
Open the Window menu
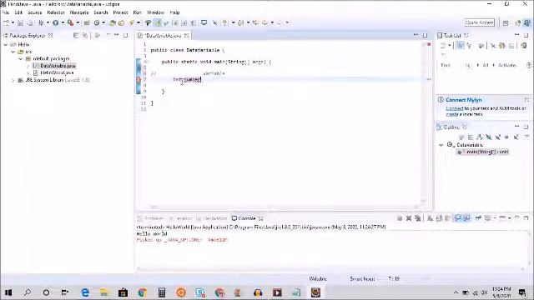[x=155, y=12]
